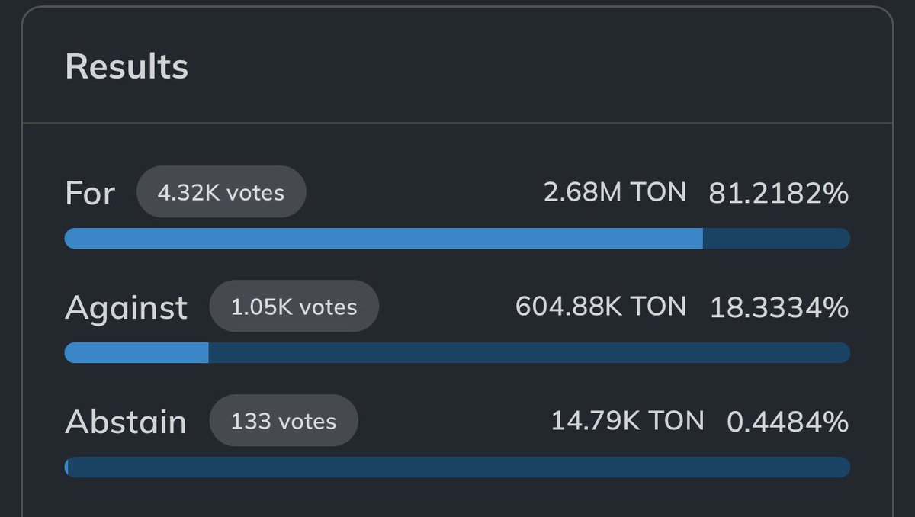Open the 1.05K votes badge
The image size is (915, 517).
pos(294,307)
